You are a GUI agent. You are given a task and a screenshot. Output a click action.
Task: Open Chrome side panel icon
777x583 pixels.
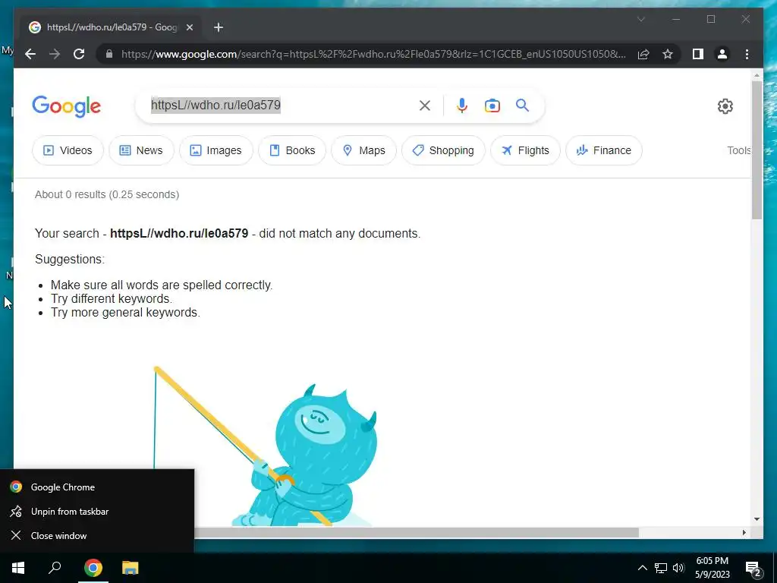pos(698,54)
